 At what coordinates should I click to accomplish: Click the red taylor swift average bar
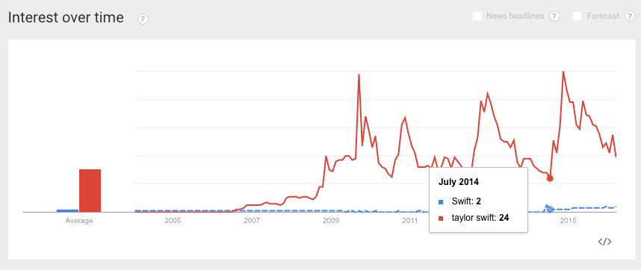tap(90, 190)
